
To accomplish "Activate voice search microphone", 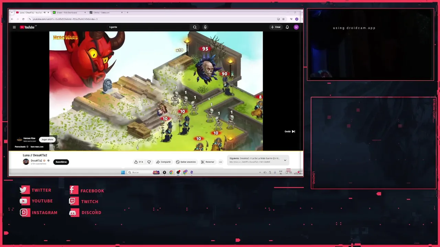I will [205, 27].
